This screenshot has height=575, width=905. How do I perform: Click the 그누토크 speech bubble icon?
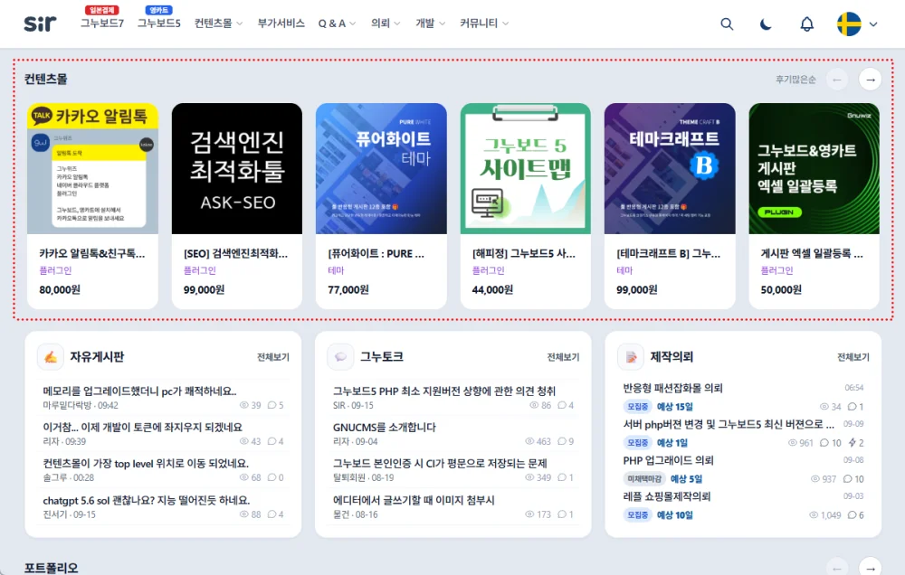click(340, 357)
